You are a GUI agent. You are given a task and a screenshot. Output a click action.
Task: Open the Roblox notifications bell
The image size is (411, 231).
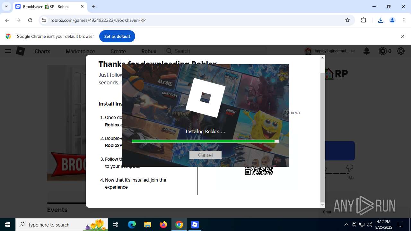pos(366,51)
